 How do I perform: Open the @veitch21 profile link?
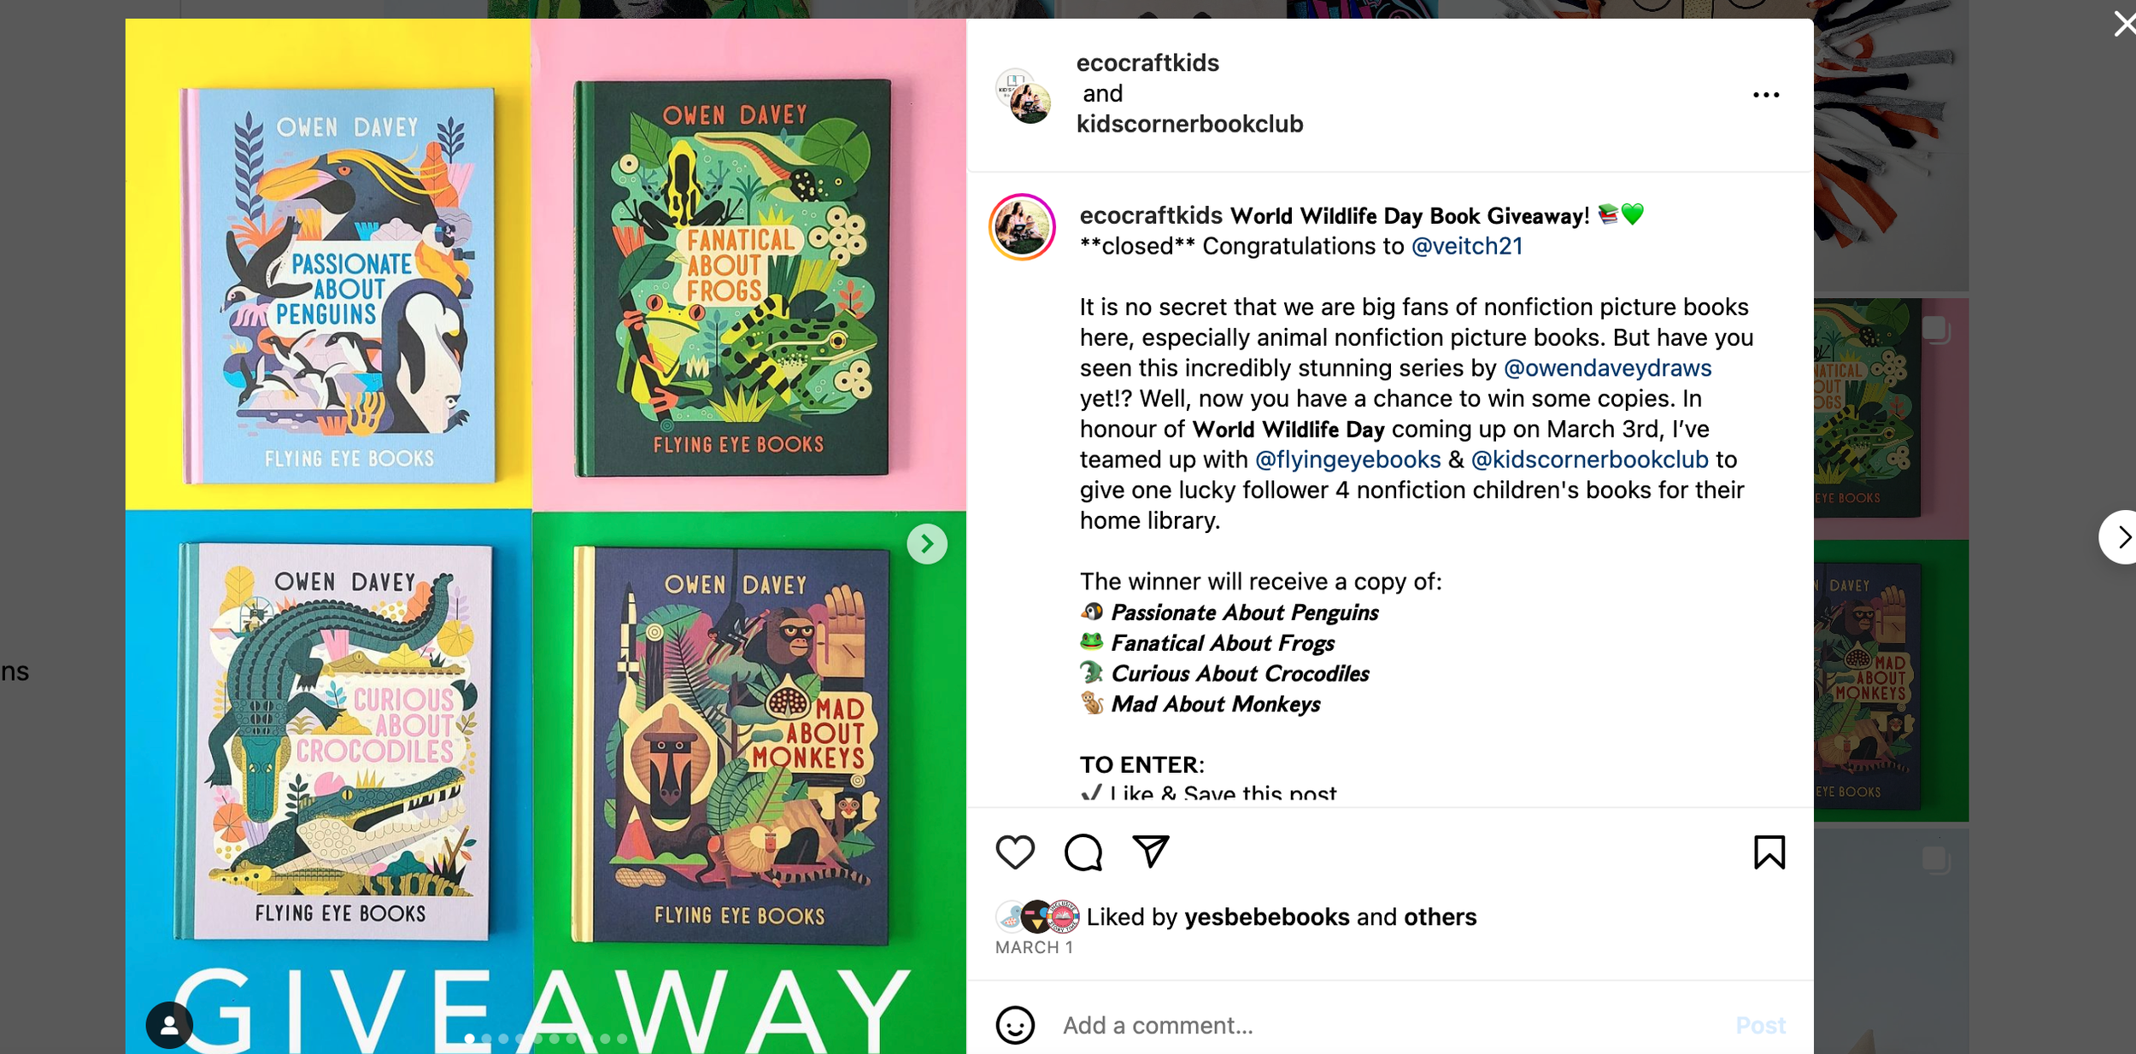(x=1467, y=246)
